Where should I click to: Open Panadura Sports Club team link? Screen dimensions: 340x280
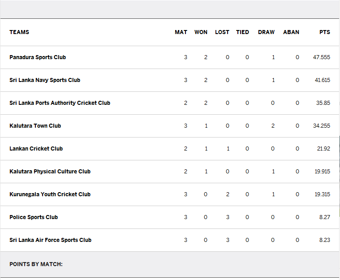38,57
